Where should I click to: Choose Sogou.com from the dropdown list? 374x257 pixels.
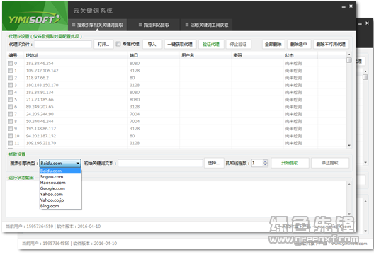pyautogui.click(x=60, y=177)
